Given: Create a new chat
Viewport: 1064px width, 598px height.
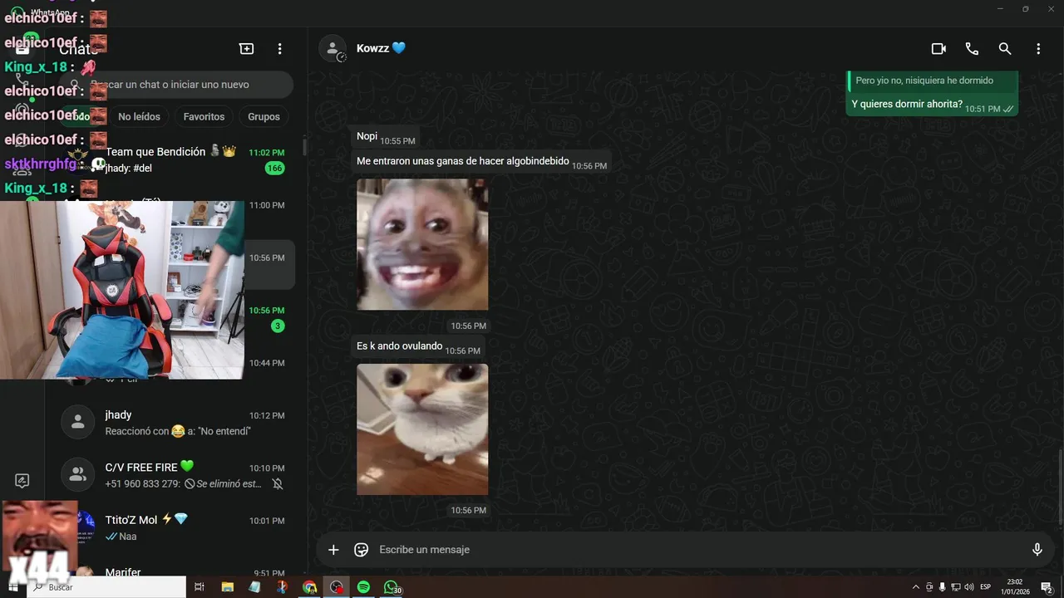Looking at the screenshot, I should pos(247,49).
